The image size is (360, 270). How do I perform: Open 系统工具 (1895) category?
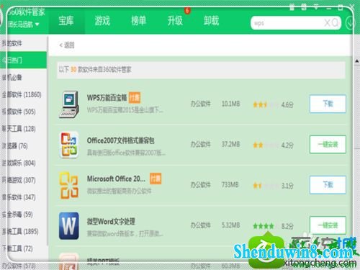point(20,232)
